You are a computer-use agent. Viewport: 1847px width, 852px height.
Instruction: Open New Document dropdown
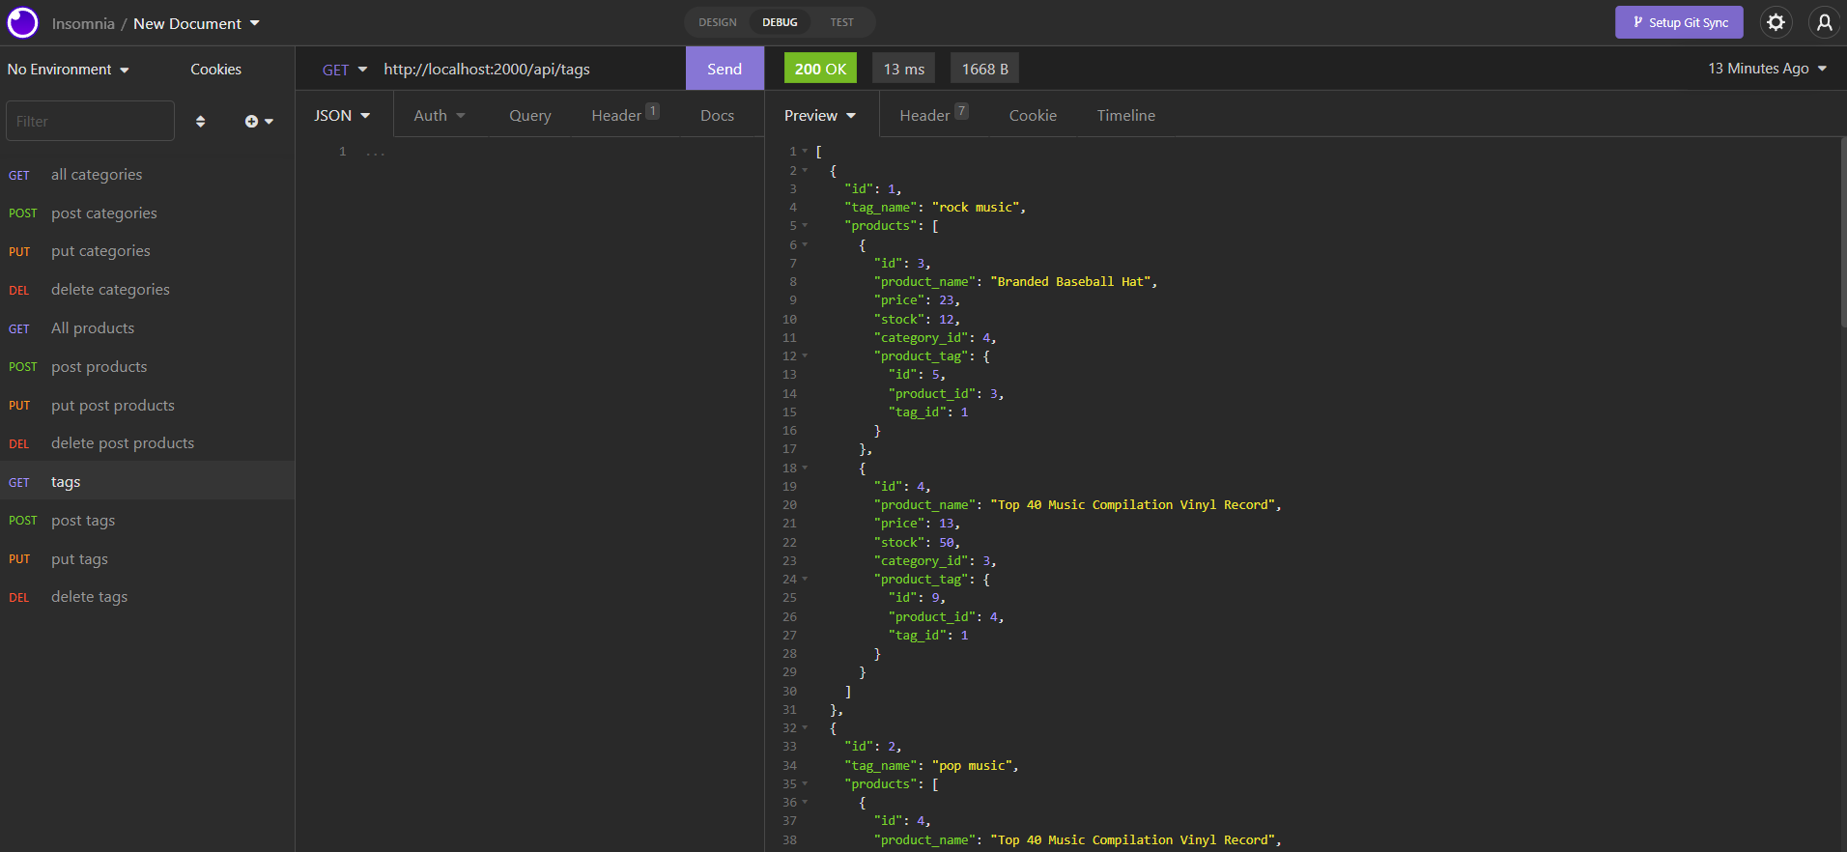click(196, 23)
